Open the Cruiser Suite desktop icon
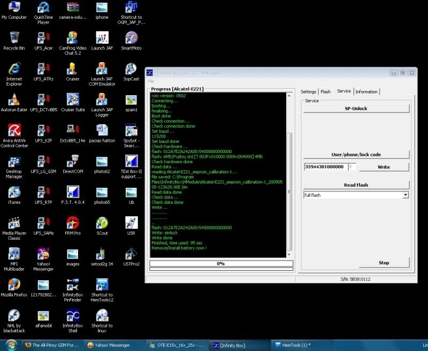Screen dimensions: 428x351 pos(72,100)
